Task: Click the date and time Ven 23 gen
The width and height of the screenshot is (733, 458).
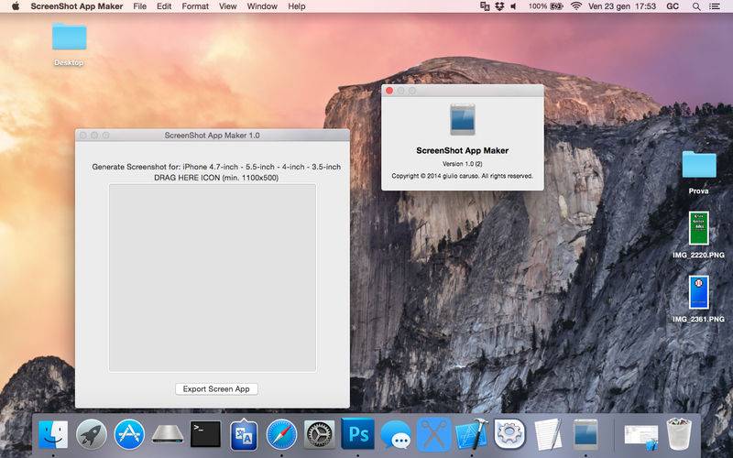Action: [x=622, y=6]
